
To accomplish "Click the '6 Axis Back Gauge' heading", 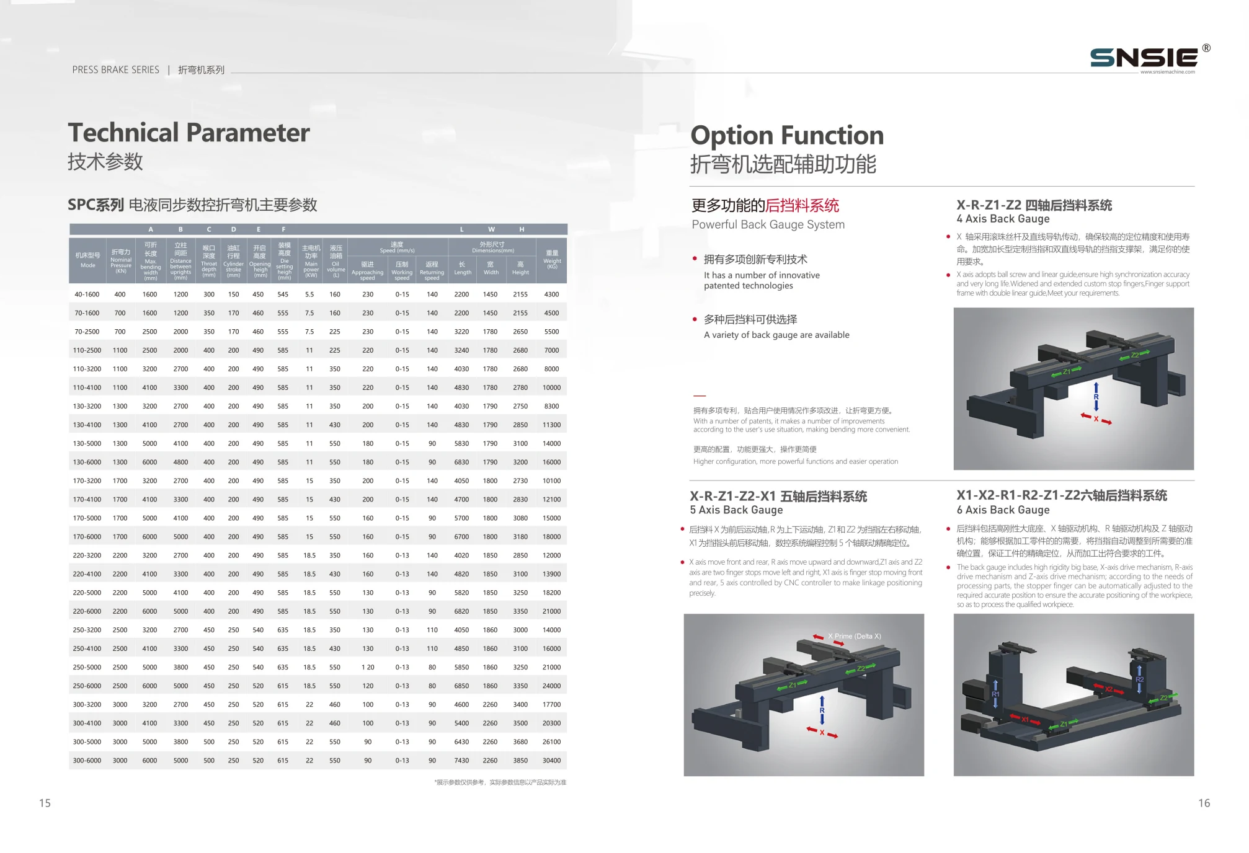I will click(1003, 510).
